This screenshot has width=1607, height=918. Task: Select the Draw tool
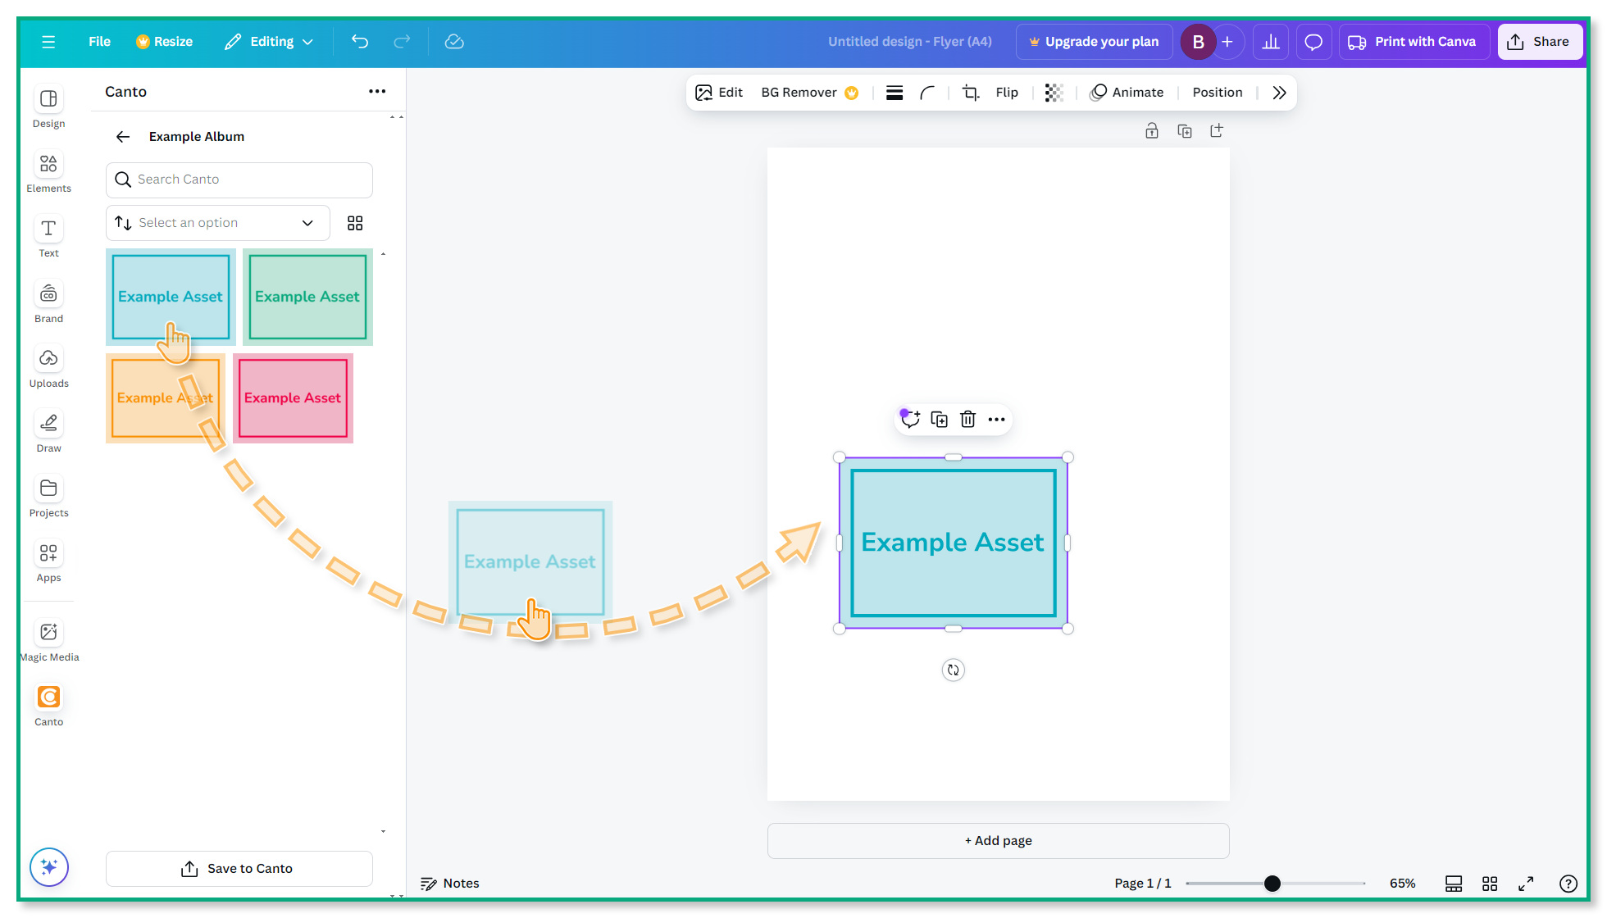tap(48, 430)
